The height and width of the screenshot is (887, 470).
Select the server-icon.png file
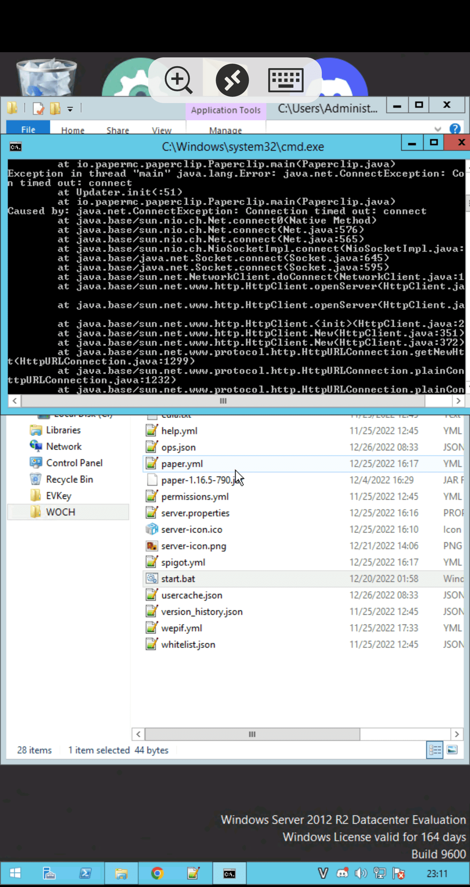point(194,546)
